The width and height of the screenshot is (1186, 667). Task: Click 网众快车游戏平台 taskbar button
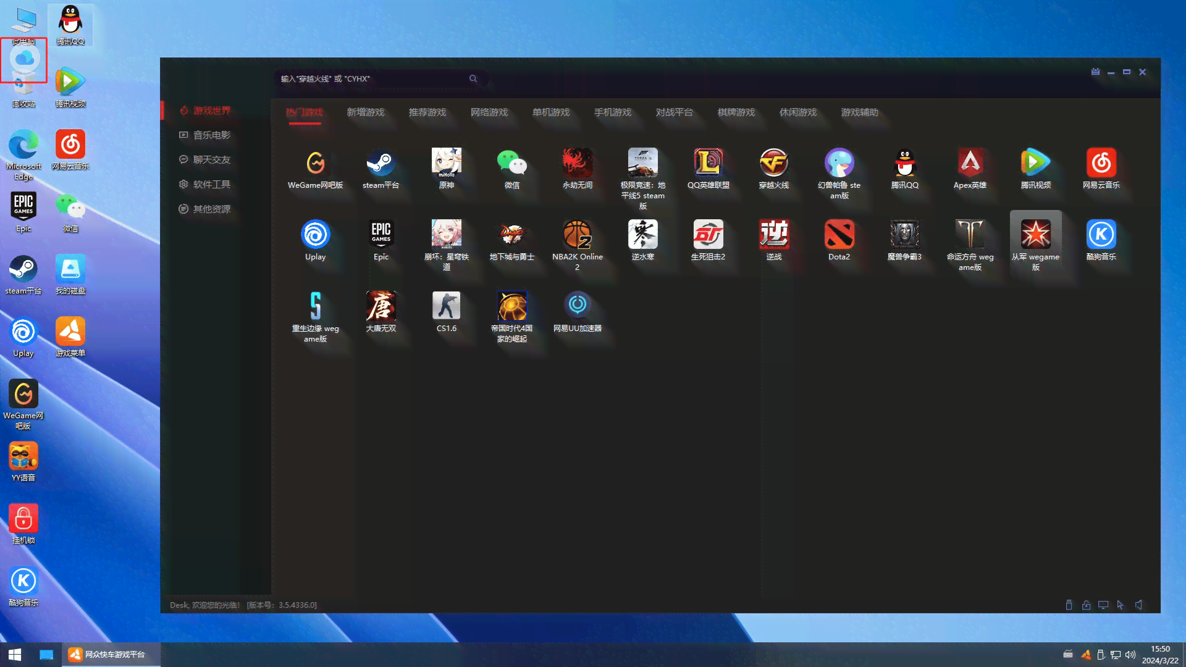[x=111, y=655]
